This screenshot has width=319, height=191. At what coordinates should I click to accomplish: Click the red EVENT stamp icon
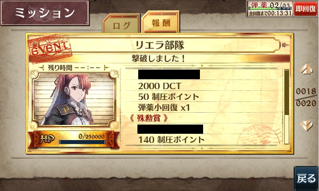click(50, 49)
